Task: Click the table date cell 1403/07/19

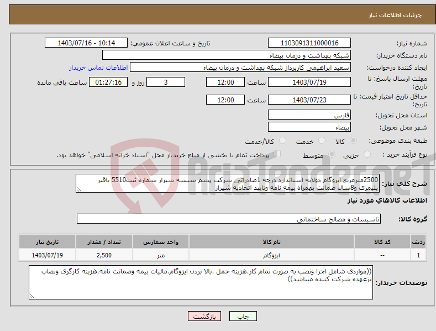Action: 48,255
